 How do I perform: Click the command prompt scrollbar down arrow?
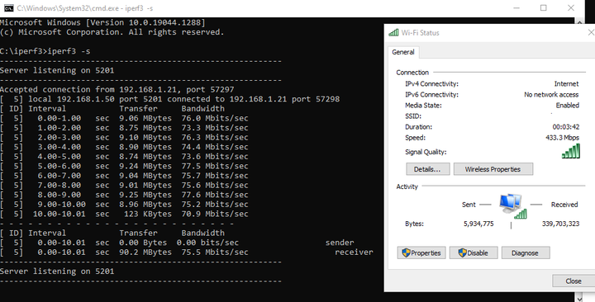click(x=579, y=298)
